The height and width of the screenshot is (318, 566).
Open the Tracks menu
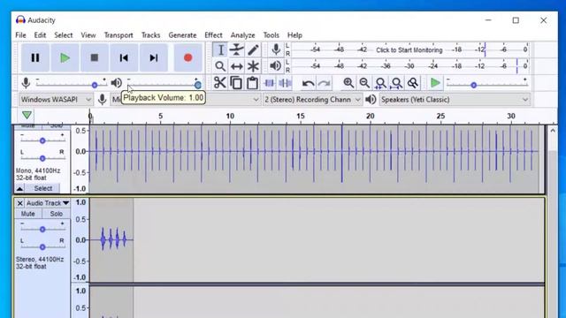(150, 35)
